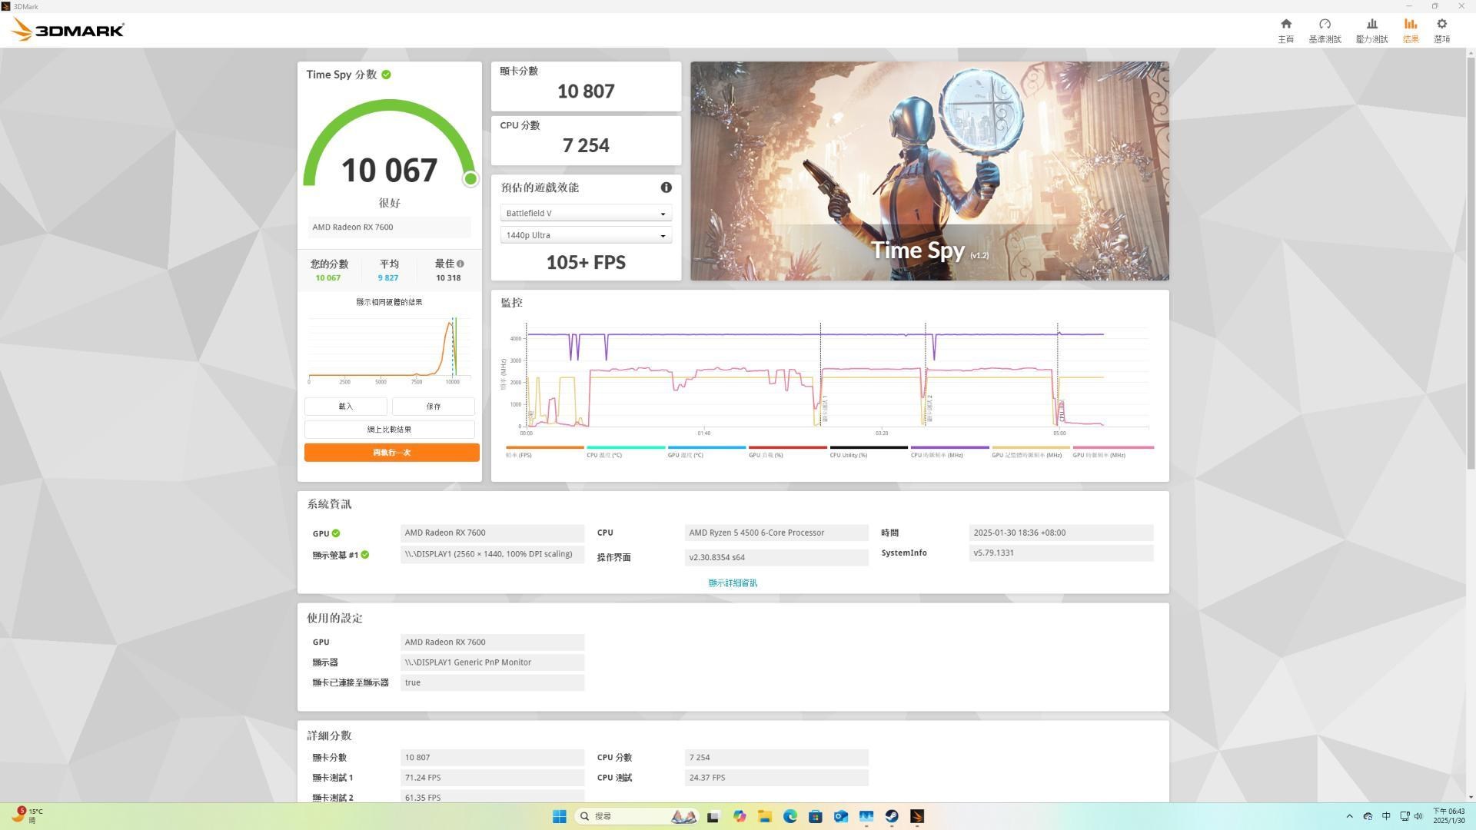This screenshot has height=830, width=1476.
Task: Open the Battlefield V game dropdown
Action: tap(586, 213)
